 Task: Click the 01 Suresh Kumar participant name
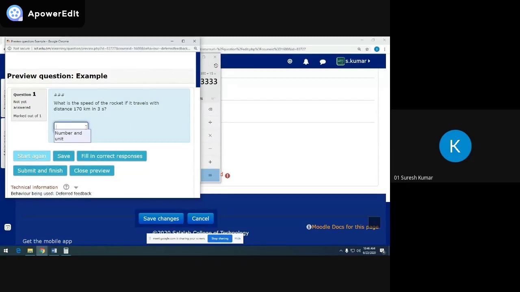pos(414,178)
